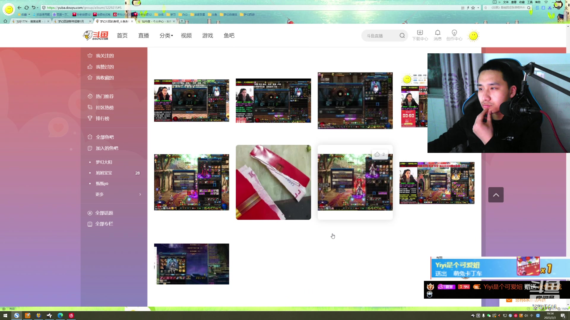570x320 pixels.
Task: Open Windows Start menu
Action: click(5, 316)
